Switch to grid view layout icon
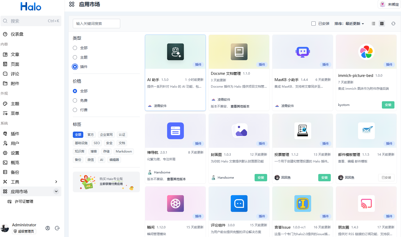 (x=382, y=24)
